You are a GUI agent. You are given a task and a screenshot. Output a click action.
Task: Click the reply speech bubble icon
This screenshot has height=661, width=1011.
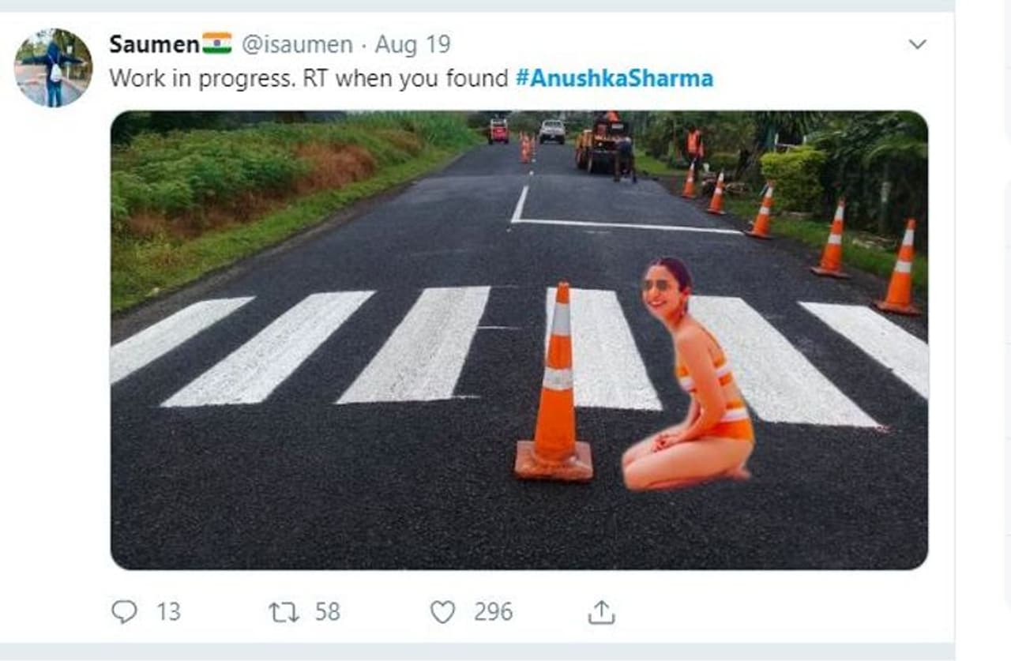click(124, 612)
